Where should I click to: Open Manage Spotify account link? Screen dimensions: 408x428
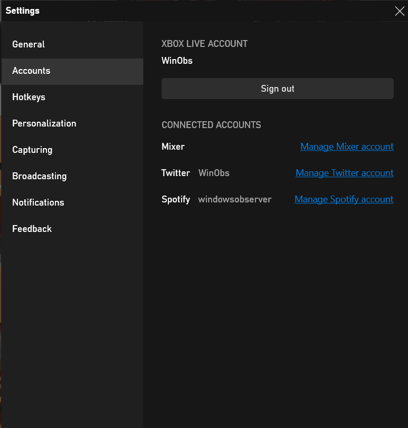point(344,199)
